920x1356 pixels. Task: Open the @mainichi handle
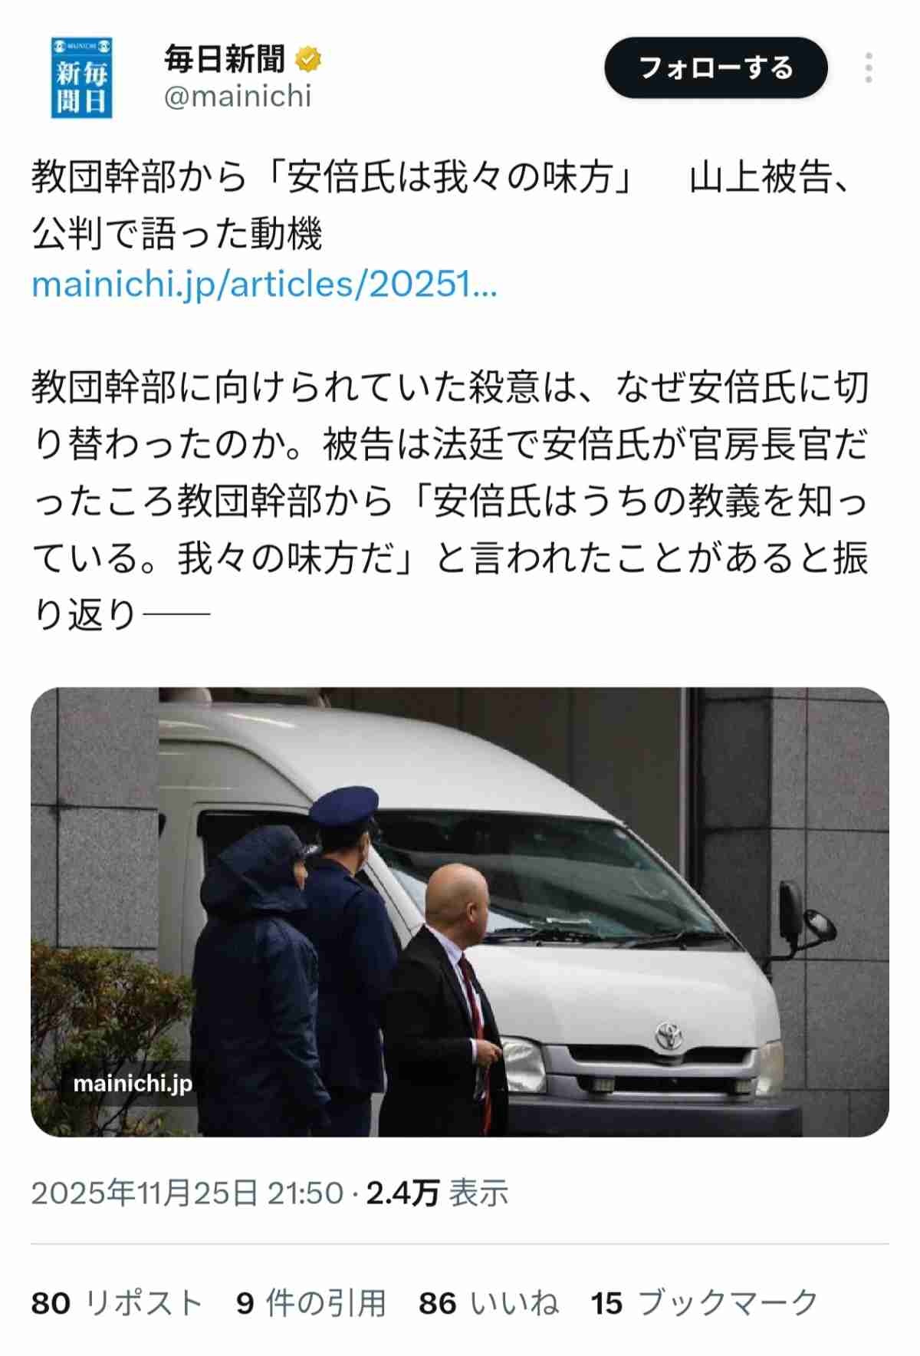(x=238, y=97)
